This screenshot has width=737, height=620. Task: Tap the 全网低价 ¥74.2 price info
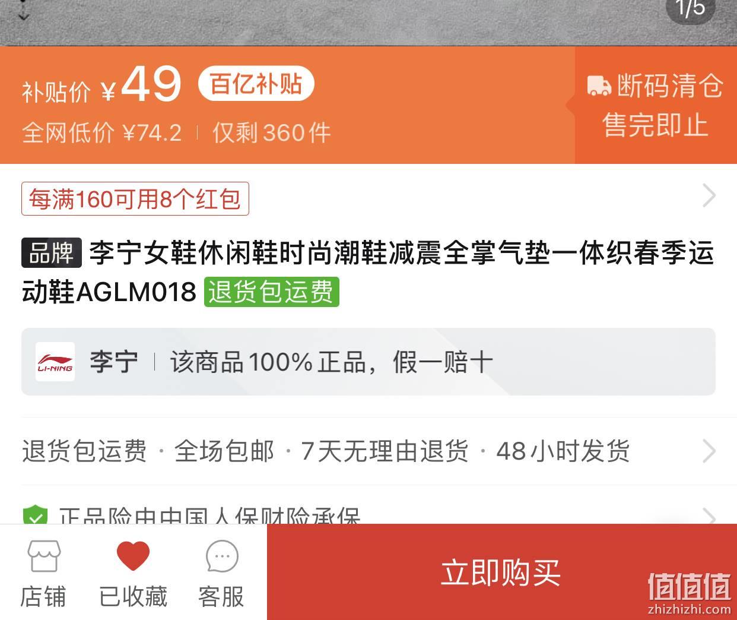tap(101, 132)
